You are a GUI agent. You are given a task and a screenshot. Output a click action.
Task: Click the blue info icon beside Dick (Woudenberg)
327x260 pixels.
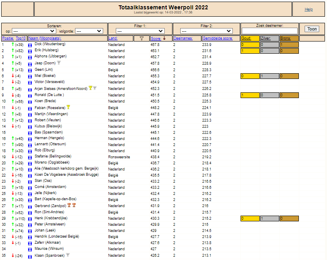click(30, 45)
